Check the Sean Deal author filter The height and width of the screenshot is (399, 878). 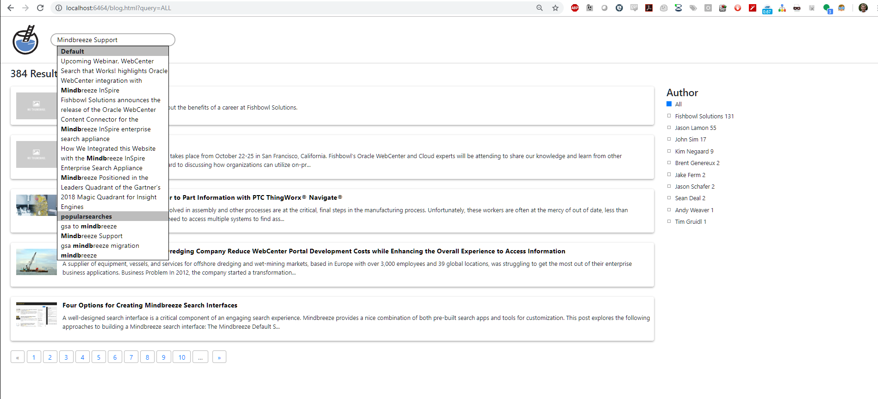click(x=669, y=198)
